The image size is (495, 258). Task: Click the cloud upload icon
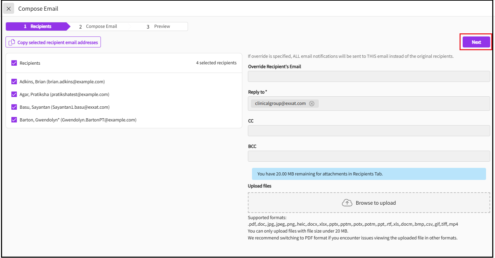coord(347,203)
